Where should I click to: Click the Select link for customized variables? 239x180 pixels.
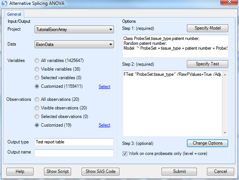coord(104,87)
